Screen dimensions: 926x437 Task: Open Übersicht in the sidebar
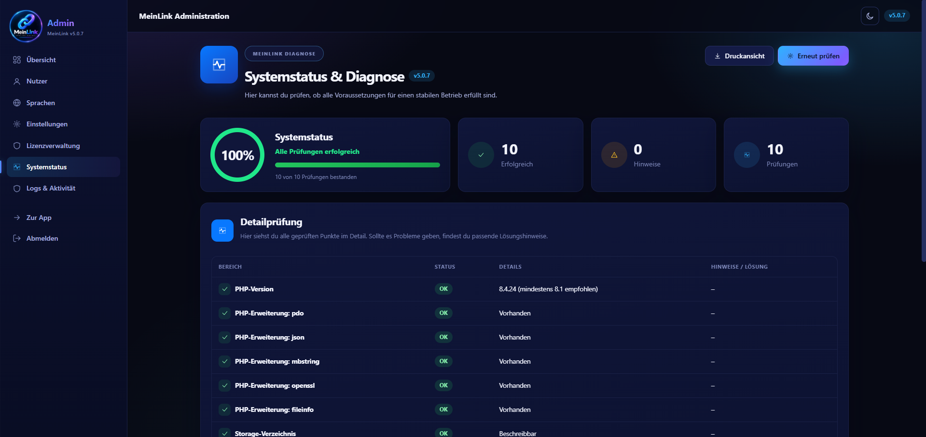(63, 60)
